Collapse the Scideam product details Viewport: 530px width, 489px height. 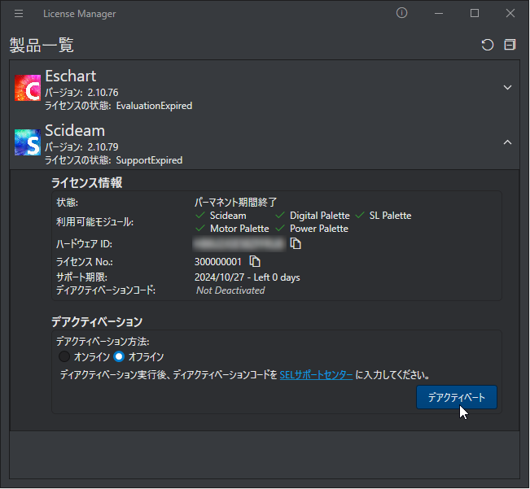pyautogui.click(x=507, y=142)
